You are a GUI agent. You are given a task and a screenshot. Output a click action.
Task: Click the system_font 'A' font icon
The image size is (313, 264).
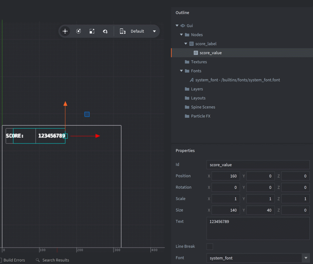[x=191, y=80]
